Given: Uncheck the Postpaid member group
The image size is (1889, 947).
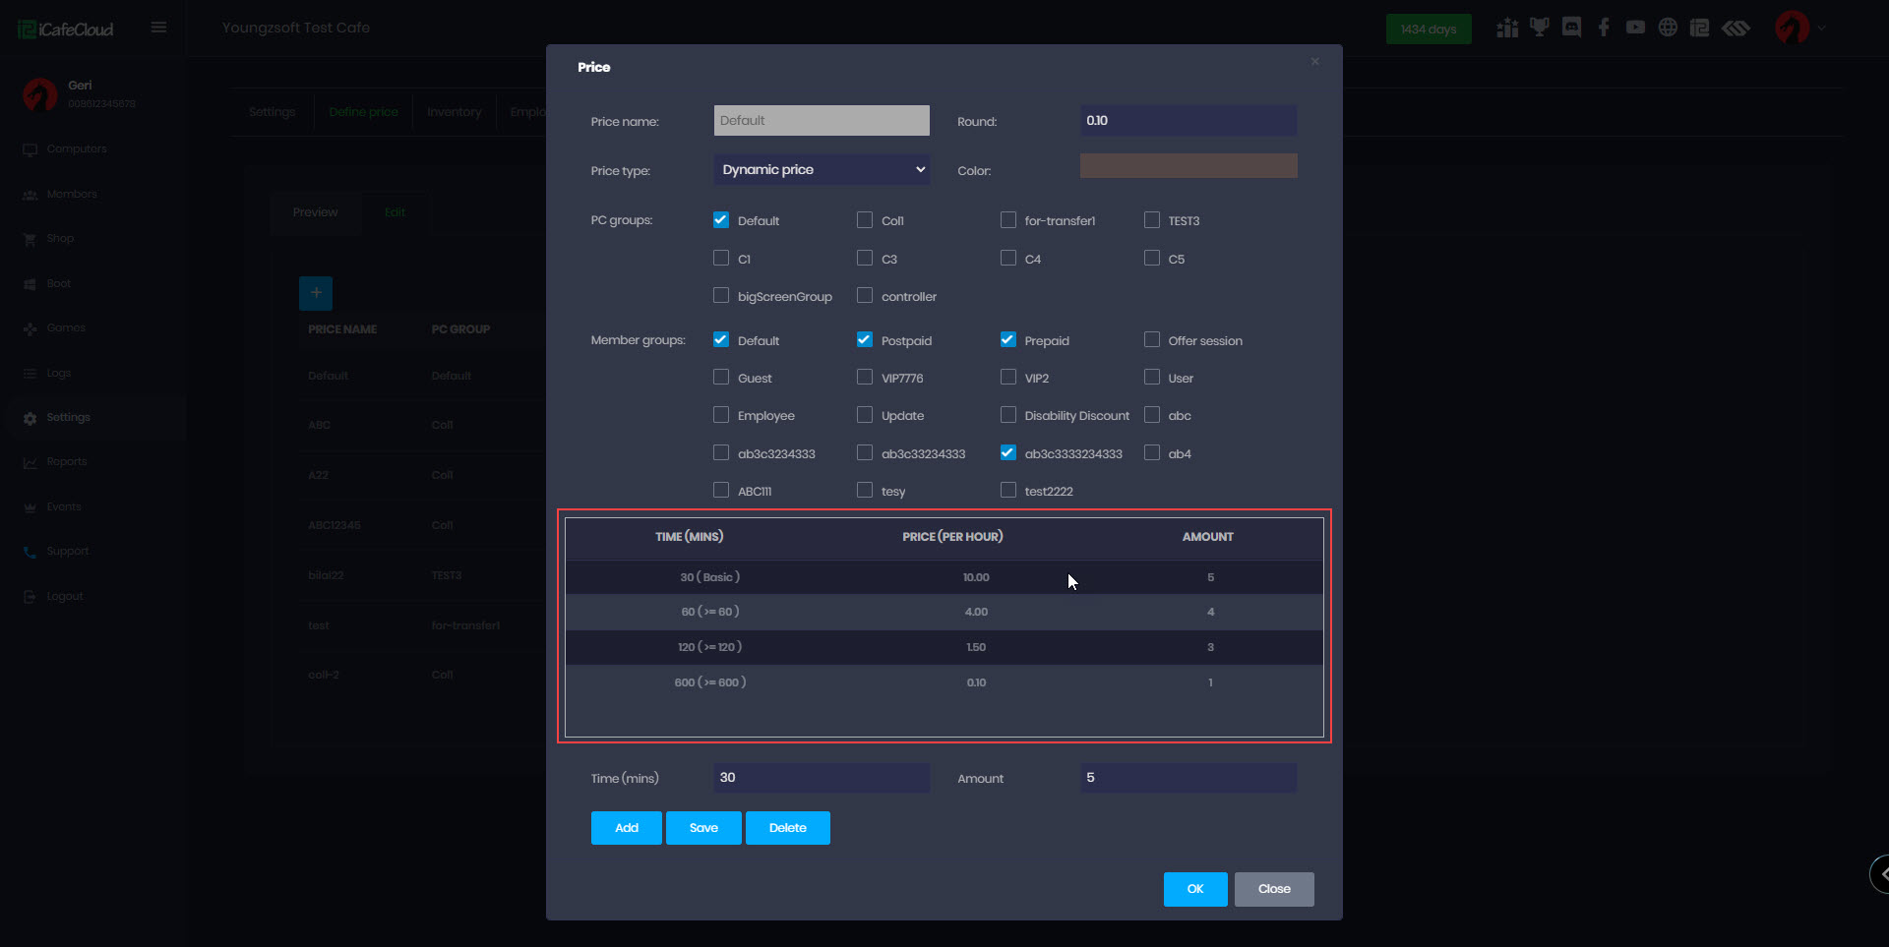Looking at the screenshot, I should [x=865, y=340].
